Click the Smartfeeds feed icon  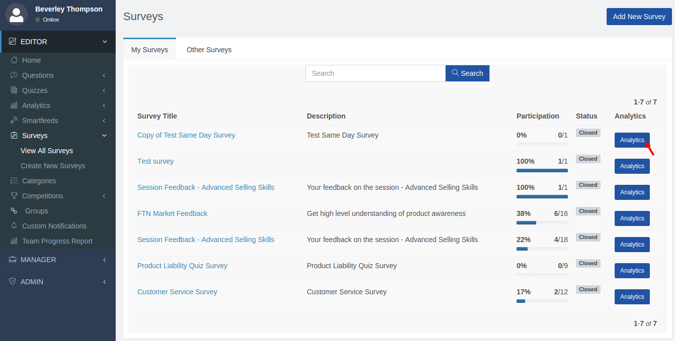14,121
